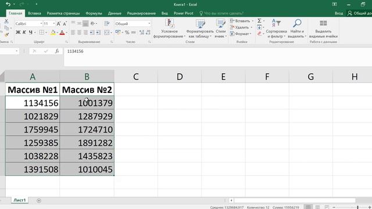This screenshot has height=209, width=372.
Task: Open Разметка страницы tab
Action: (63, 13)
